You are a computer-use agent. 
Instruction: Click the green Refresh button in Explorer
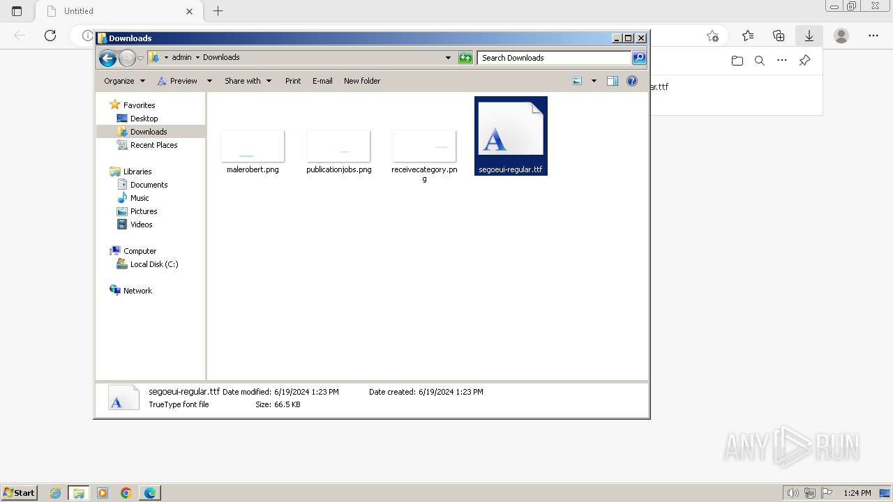pos(465,58)
